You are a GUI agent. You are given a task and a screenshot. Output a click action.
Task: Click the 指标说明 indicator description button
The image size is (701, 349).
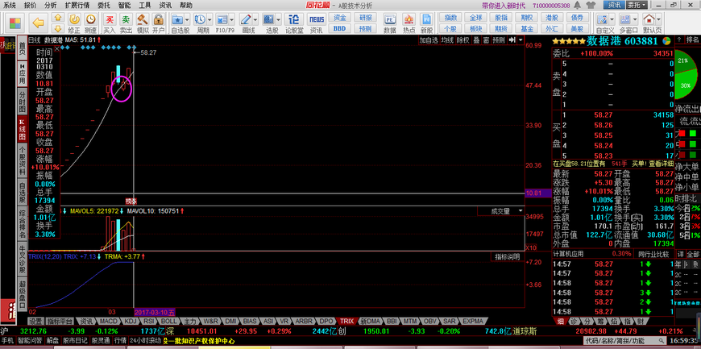[507, 257]
